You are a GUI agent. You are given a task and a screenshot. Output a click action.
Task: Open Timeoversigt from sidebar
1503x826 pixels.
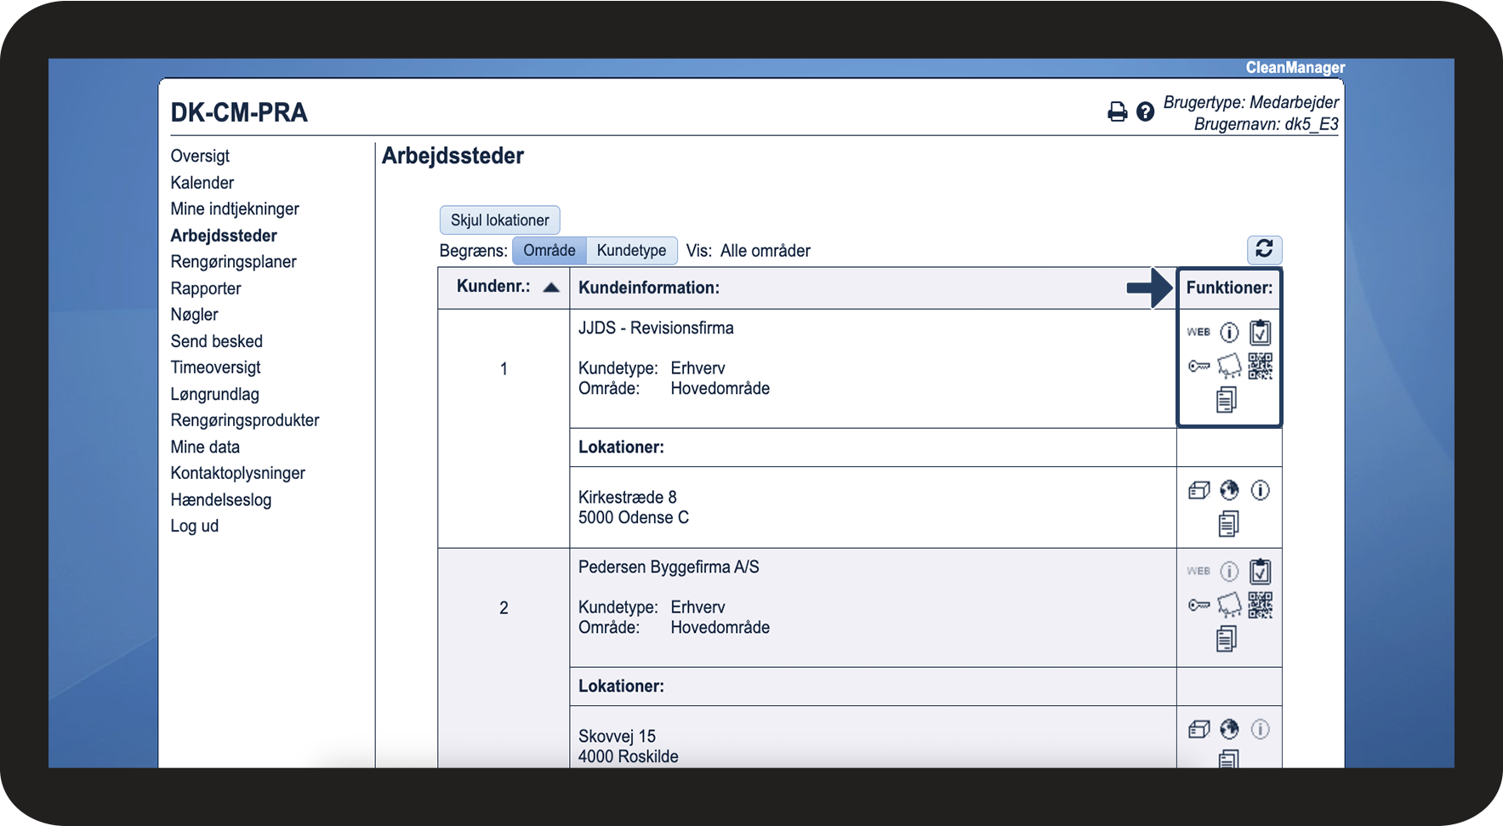tap(215, 367)
